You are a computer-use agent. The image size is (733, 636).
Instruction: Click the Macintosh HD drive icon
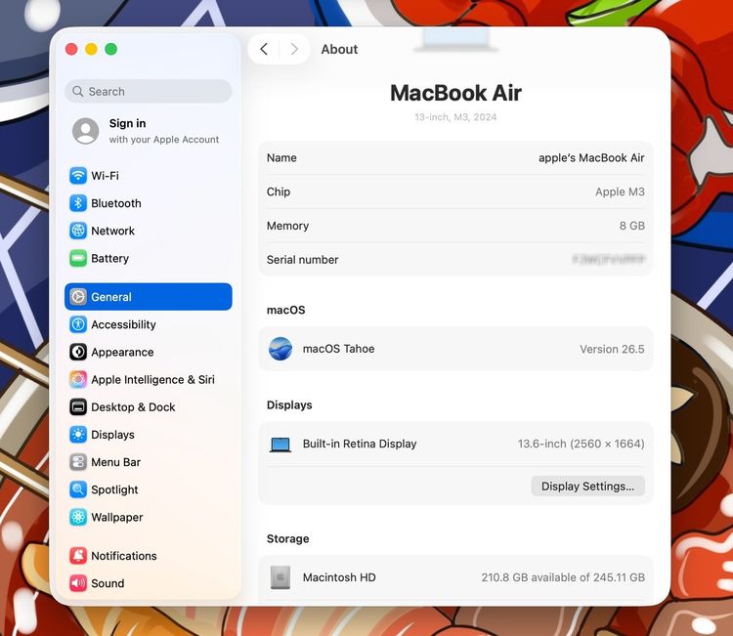tap(280, 577)
